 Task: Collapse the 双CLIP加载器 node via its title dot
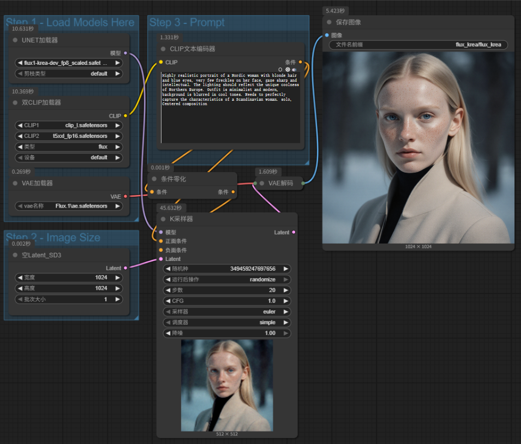[x=15, y=102]
